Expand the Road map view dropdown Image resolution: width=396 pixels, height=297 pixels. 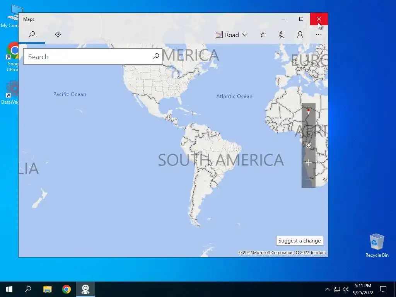[x=231, y=35]
